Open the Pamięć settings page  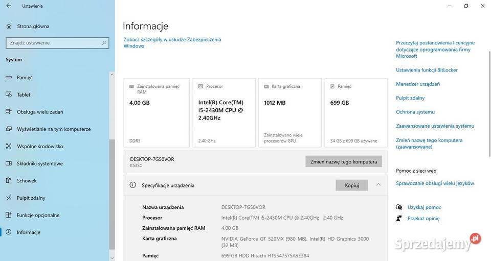[25, 78]
